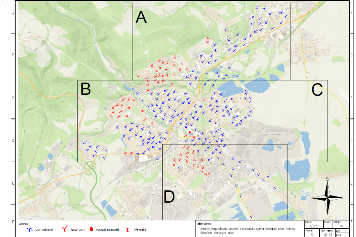Select the large letter C section label

click(x=317, y=90)
